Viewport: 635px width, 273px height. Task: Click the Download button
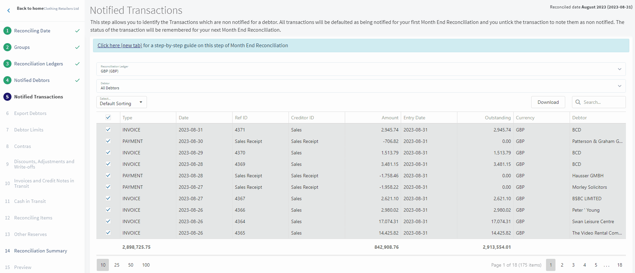548,102
